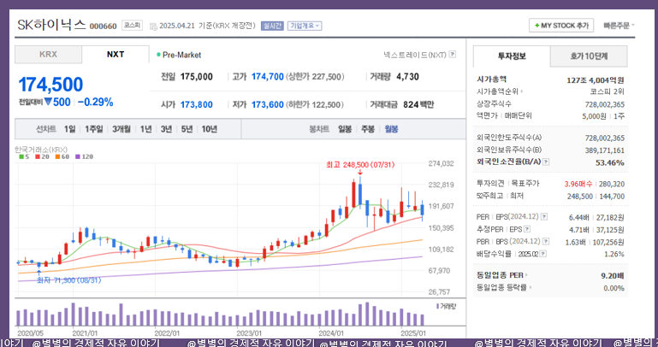Open the 동일업종 등락률 link

click(x=504, y=287)
